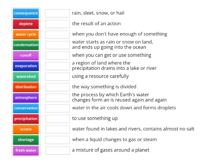Select the slot for 'a mixture of gases around a planet'

pos(57,150)
